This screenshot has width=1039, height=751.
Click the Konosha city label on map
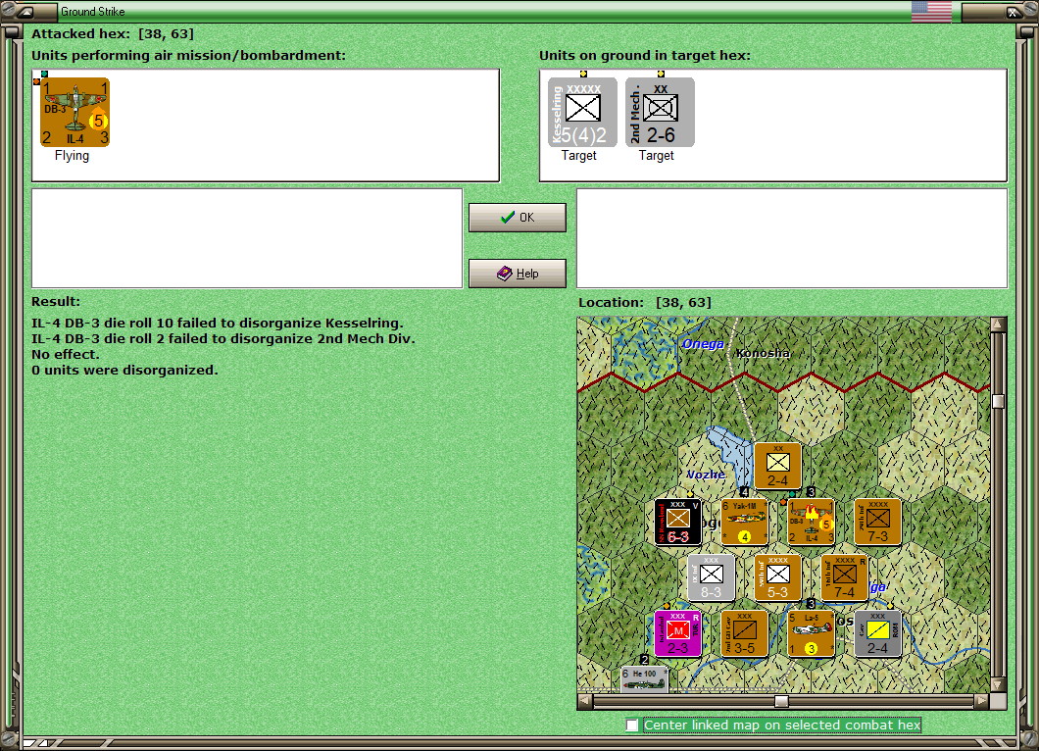[x=764, y=353]
